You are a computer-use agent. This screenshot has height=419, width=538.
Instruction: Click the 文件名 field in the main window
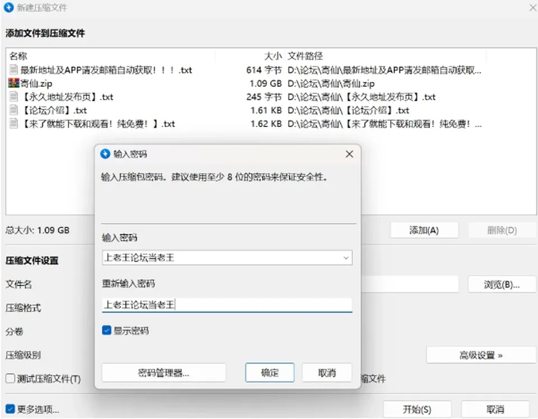click(409, 284)
